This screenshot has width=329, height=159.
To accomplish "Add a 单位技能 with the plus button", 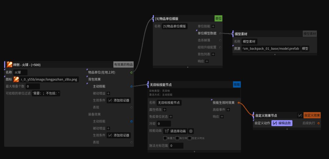I will point(213,26).
